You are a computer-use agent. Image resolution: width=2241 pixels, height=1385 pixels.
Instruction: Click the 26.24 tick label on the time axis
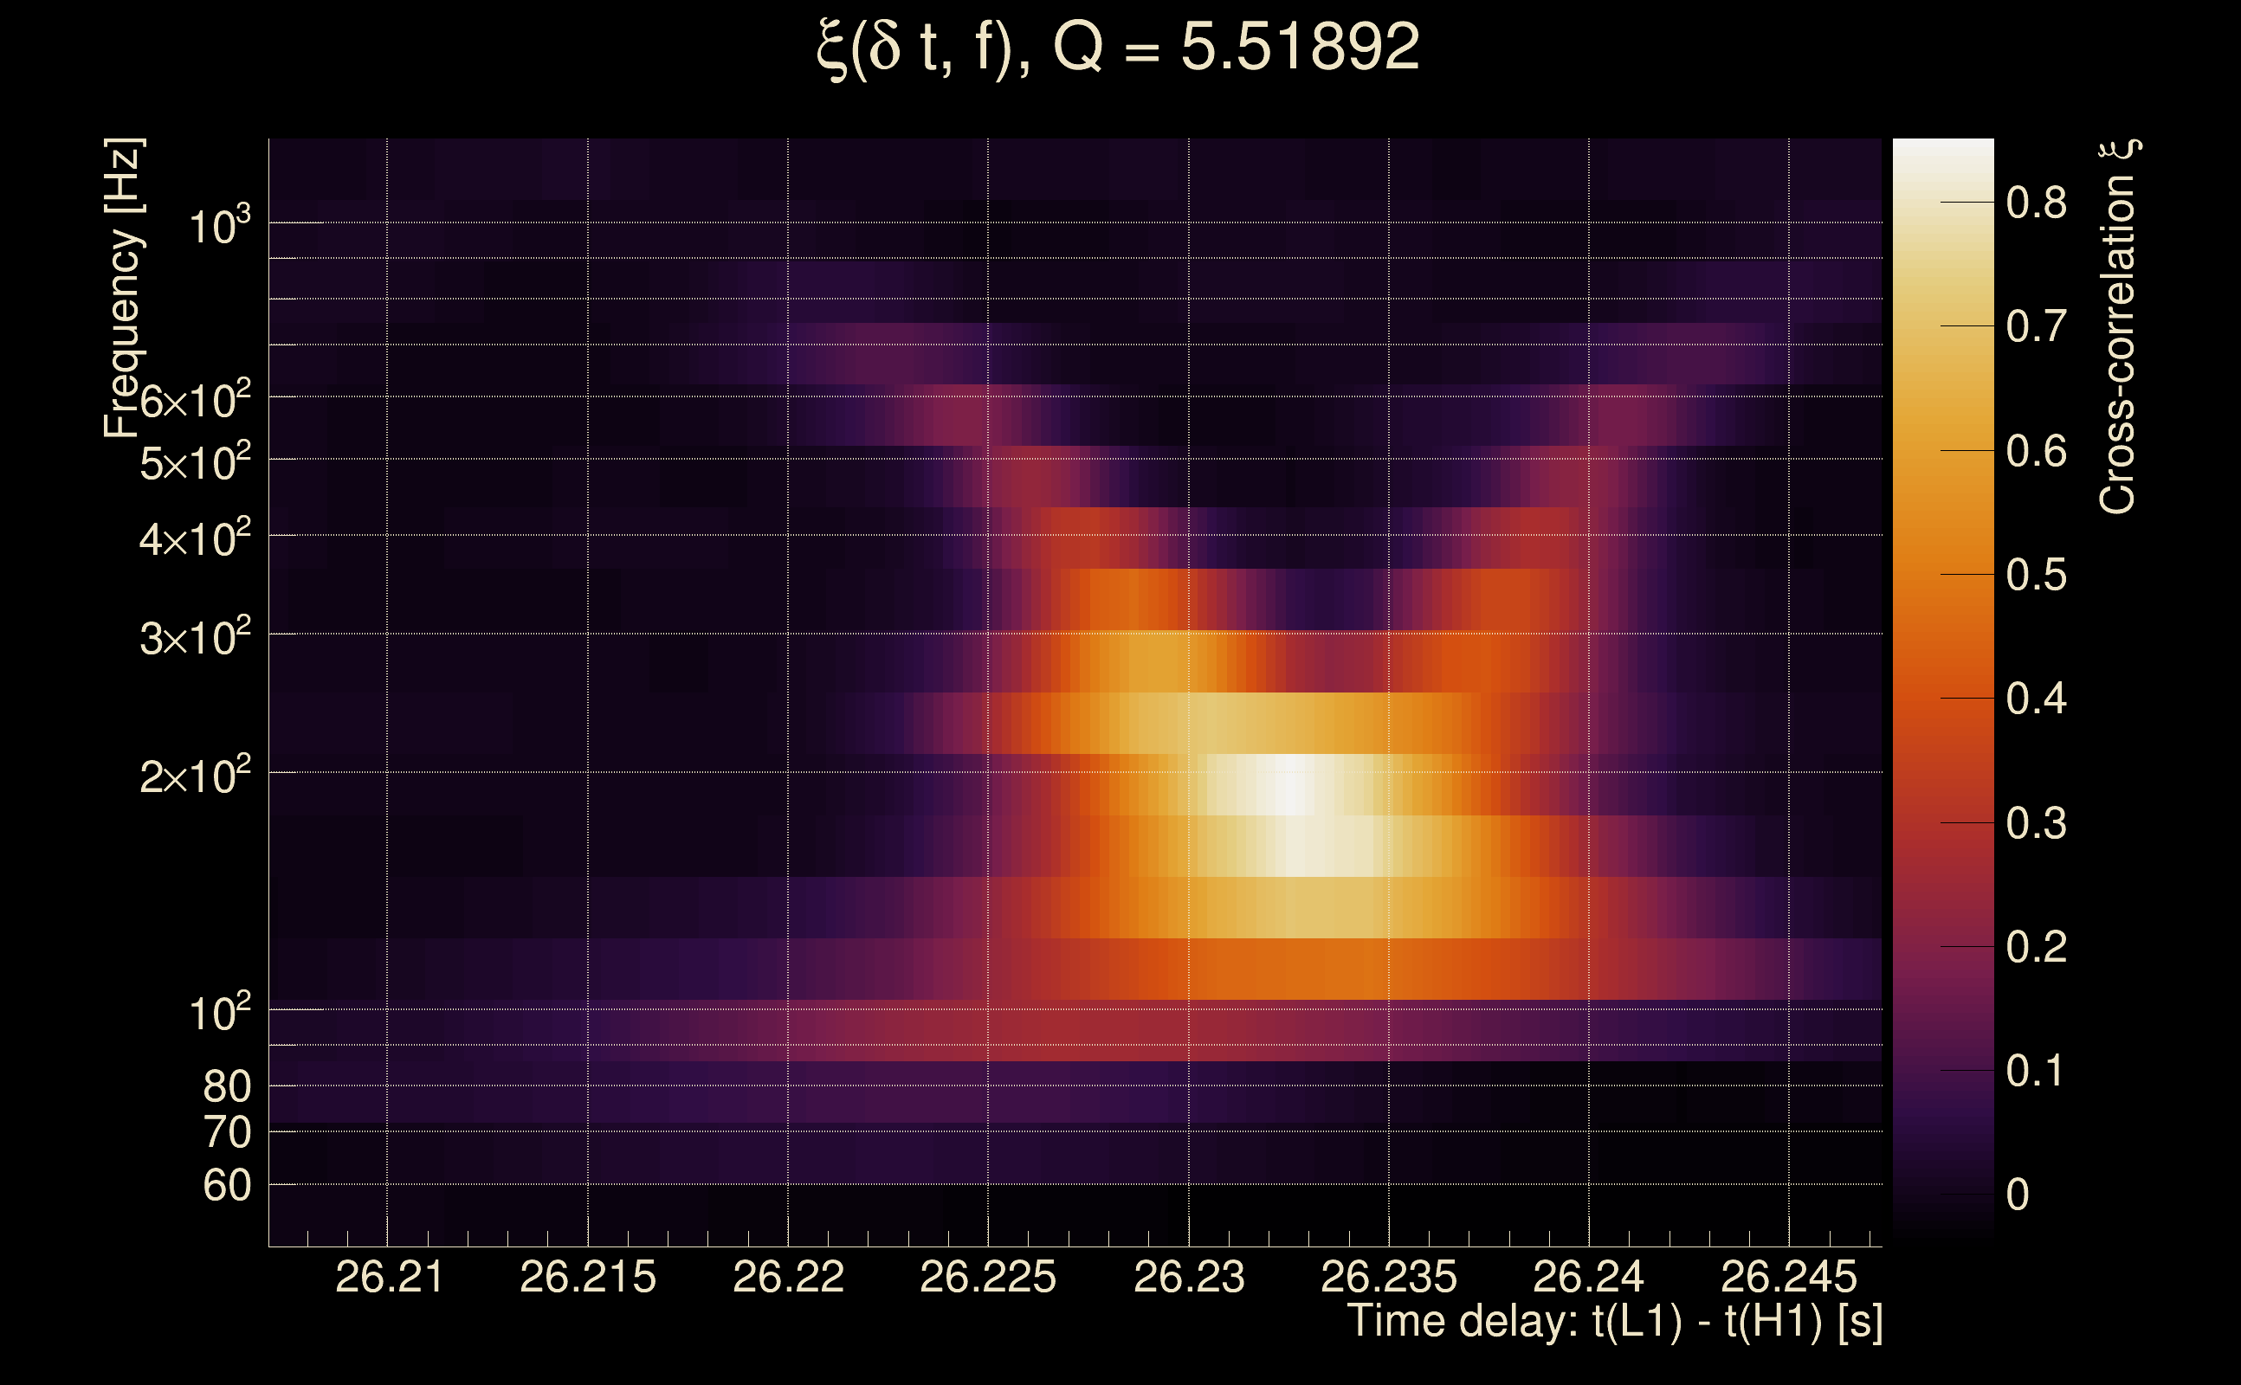[1588, 1277]
